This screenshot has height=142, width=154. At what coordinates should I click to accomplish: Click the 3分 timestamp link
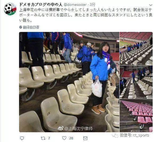pyautogui.click(x=92, y=5)
